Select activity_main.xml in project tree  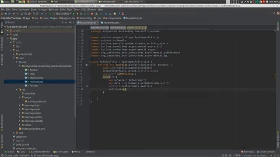coord(37,101)
